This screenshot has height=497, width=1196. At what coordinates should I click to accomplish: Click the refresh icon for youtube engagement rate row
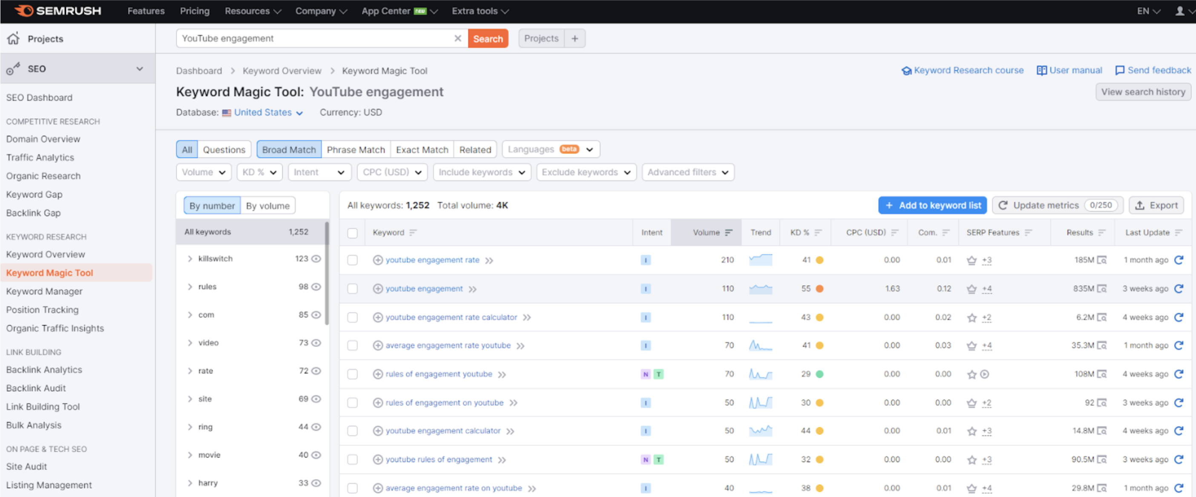pyautogui.click(x=1179, y=260)
